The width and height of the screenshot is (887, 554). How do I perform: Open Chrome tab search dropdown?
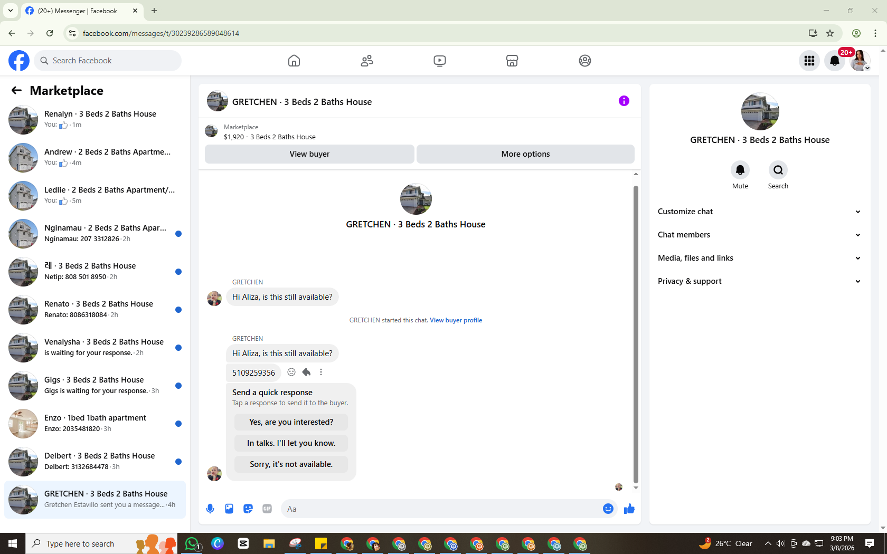[11, 11]
